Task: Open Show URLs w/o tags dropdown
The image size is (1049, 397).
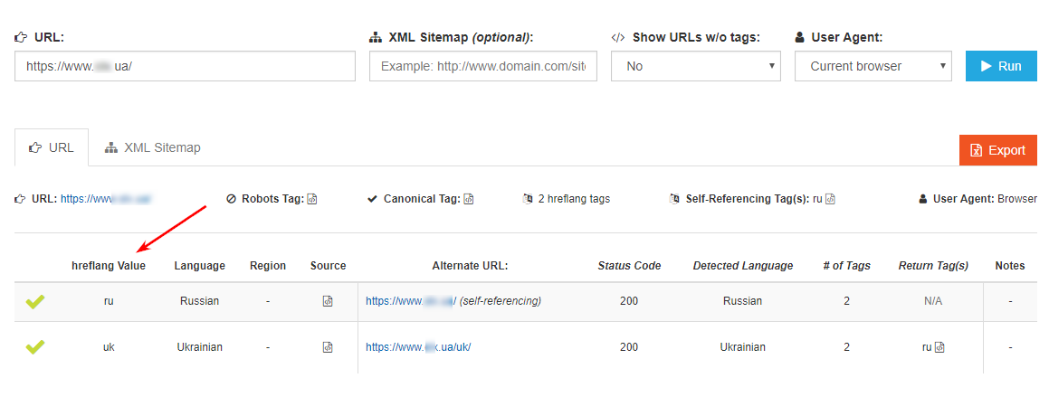Action: (x=696, y=66)
